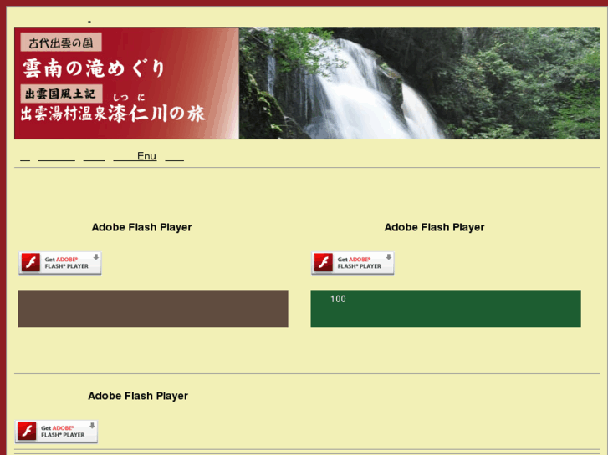608x455 pixels.
Task: Click the green bar showing 100
Action: pos(446,309)
